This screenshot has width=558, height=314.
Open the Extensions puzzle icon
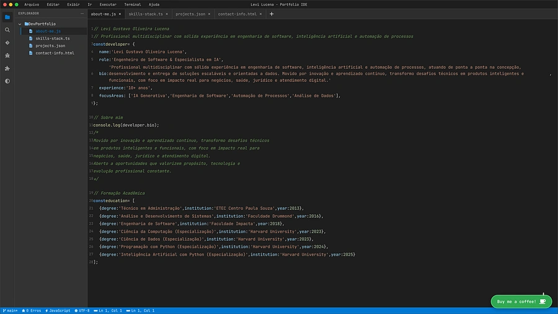pyautogui.click(x=7, y=68)
